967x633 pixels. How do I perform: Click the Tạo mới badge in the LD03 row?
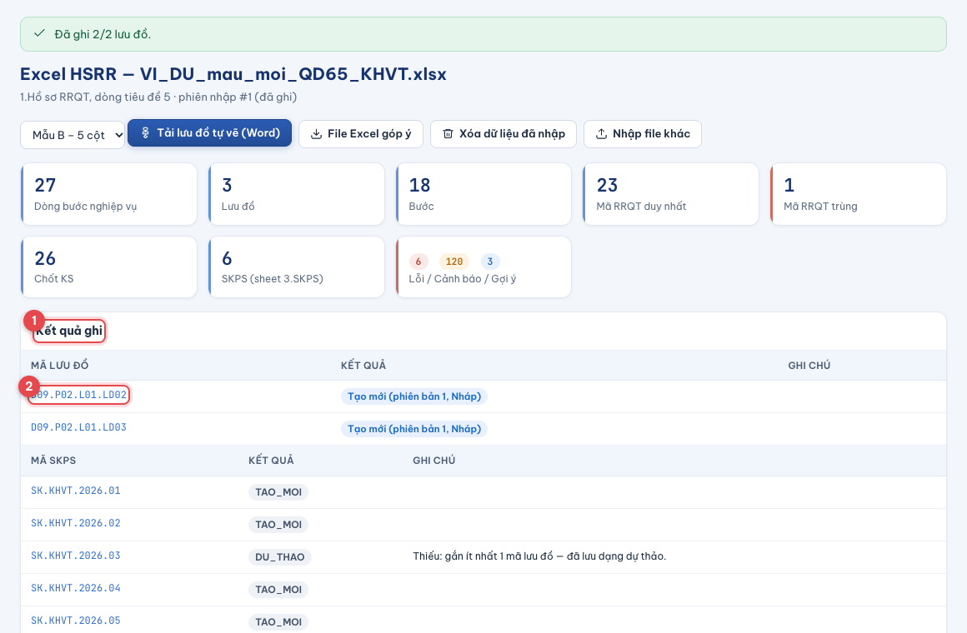[414, 429]
